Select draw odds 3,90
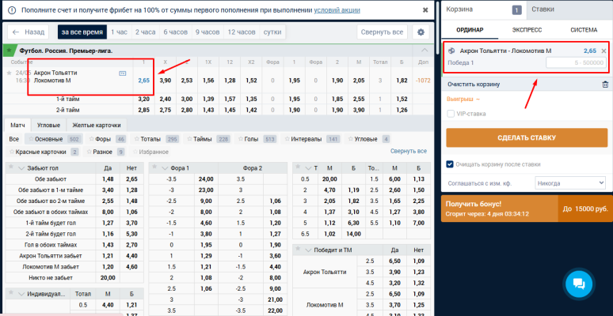The height and width of the screenshot is (316, 613). (166, 81)
